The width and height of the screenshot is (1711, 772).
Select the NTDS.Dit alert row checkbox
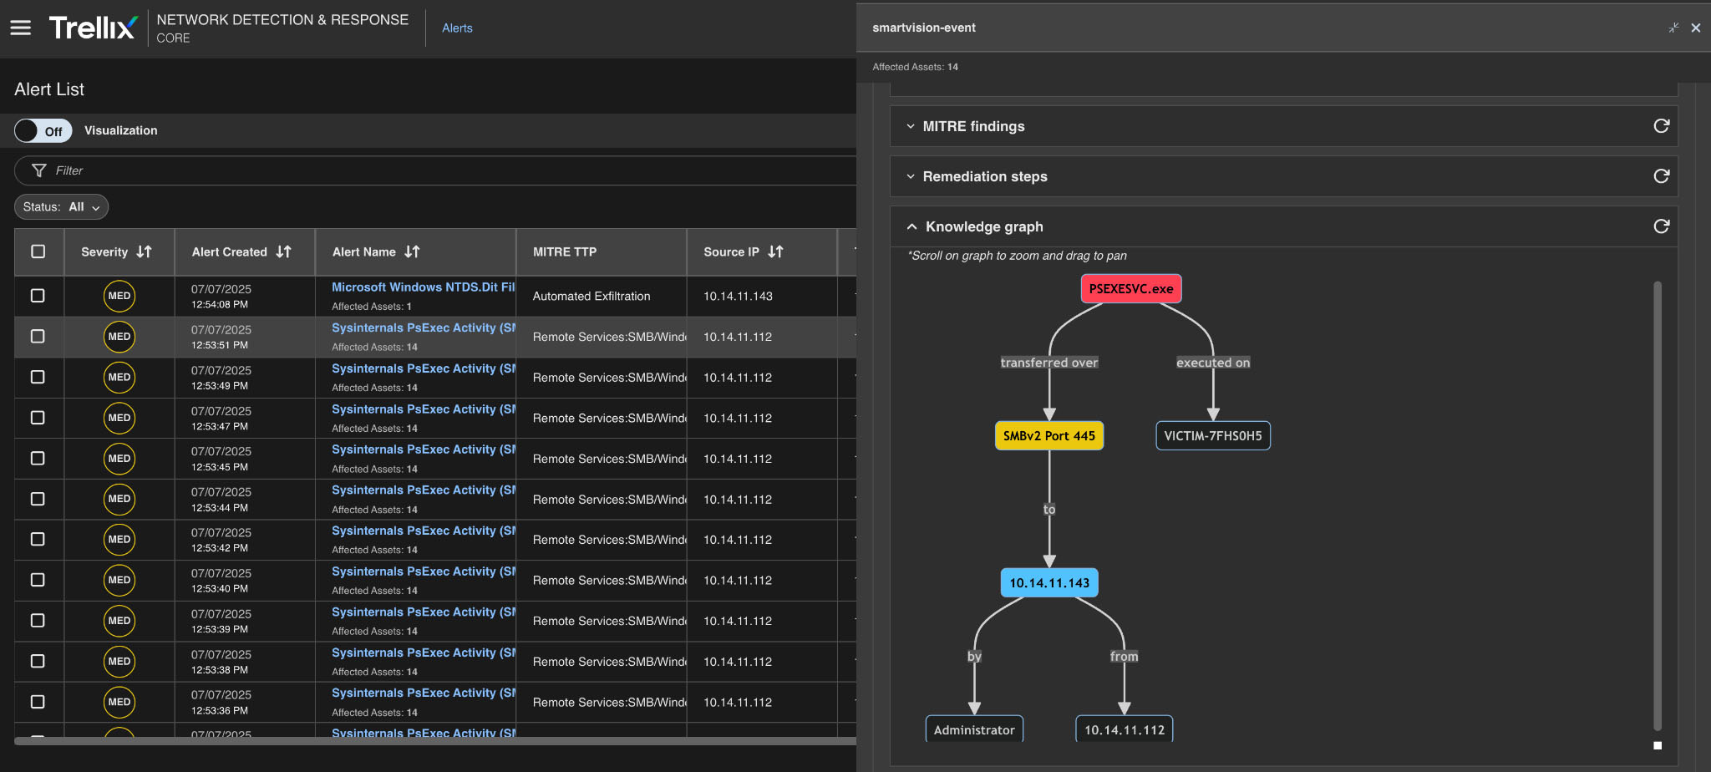tap(38, 296)
